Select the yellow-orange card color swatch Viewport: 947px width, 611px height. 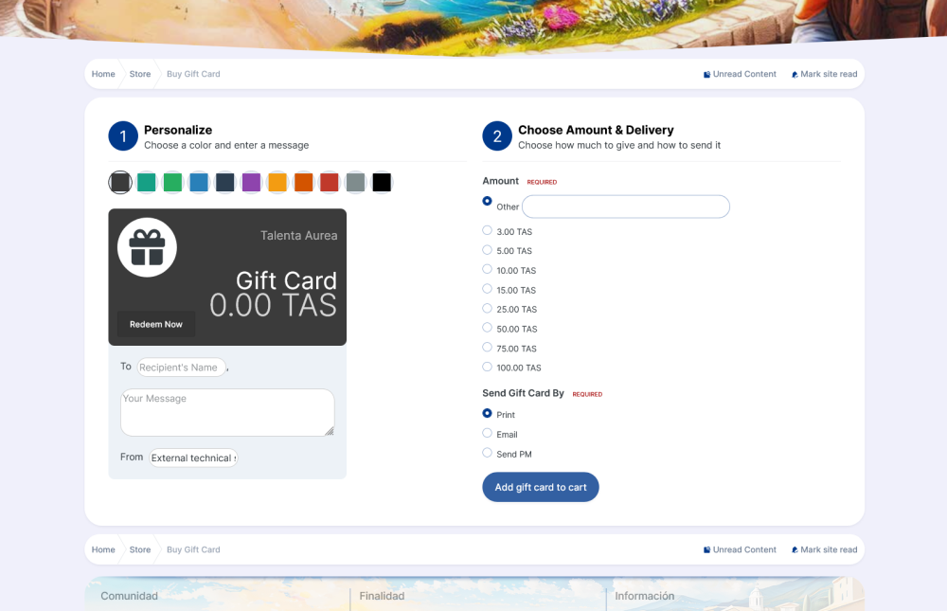tap(277, 183)
